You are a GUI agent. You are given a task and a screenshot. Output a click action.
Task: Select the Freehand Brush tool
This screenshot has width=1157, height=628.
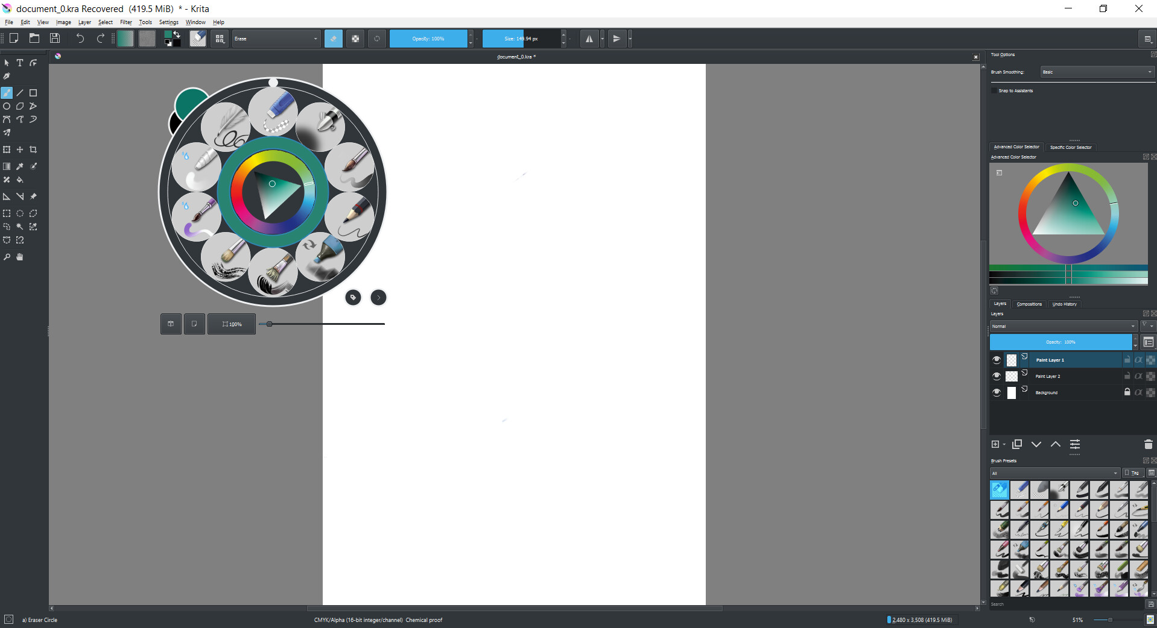click(x=7, y=93)
